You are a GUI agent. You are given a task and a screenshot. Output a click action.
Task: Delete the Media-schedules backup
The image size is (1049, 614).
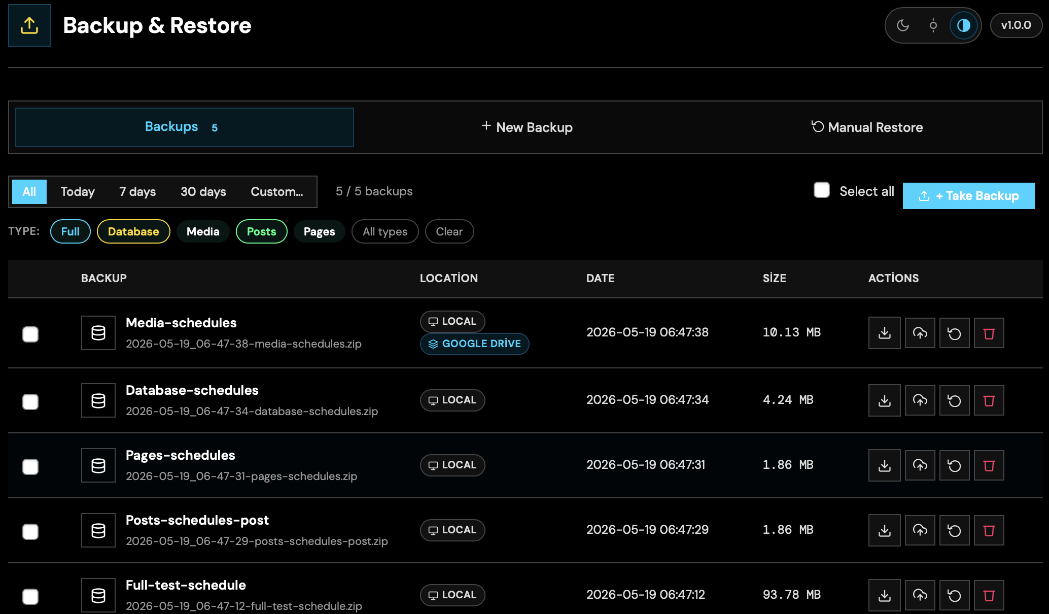coord(989,333)
